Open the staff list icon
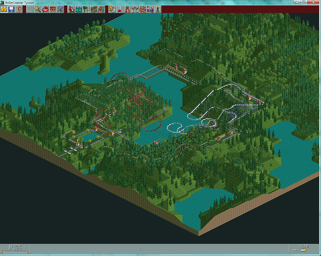Viewport: 321px width, 256px height. (x=150, y=9)
